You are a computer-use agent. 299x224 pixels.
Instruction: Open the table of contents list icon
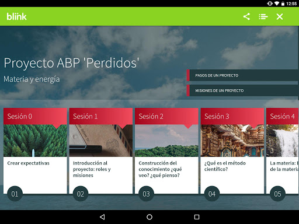click(263, 17)
